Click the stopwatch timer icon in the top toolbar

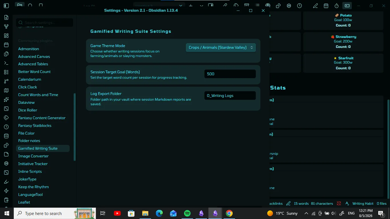click(x=337, y=6)
